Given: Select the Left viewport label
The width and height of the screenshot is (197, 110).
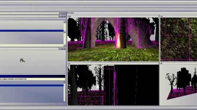Looking at the screenshot, I should [x=69, y=64].
